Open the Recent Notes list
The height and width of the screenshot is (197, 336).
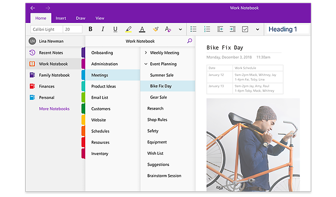pyautogui.click(x=50, y=53)
